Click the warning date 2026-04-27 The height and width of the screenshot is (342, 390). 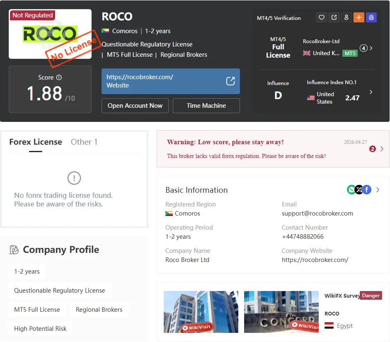[x=355, y=142]
